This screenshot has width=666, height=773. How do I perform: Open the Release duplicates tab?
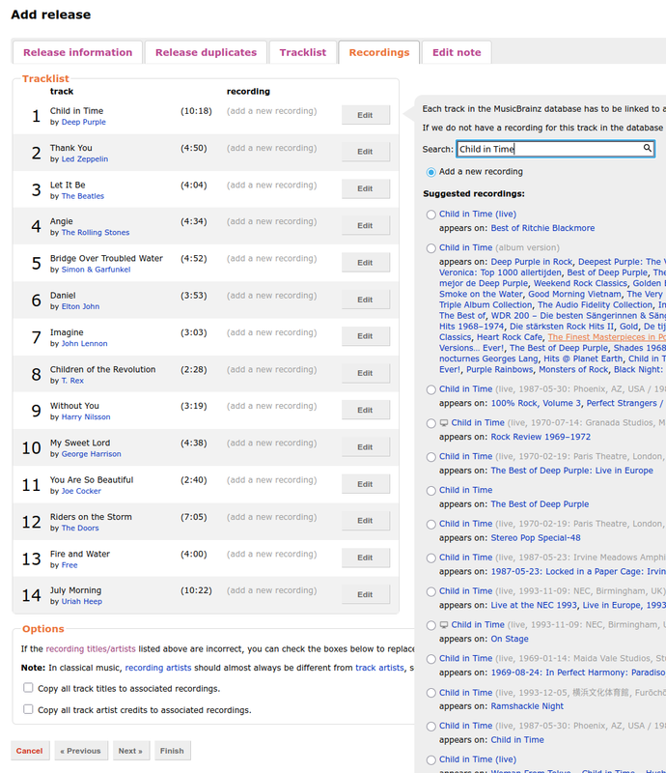[x=206, y=52]
